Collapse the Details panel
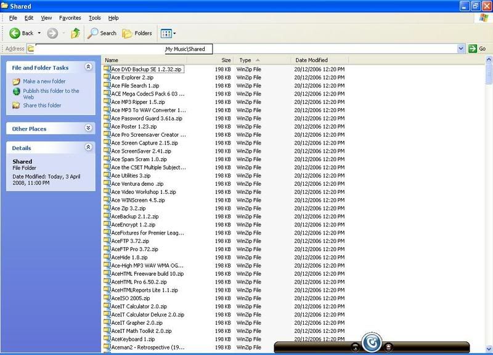Image resolution: width=493 pixels, height=355 pixels. [x=88, y=148]
